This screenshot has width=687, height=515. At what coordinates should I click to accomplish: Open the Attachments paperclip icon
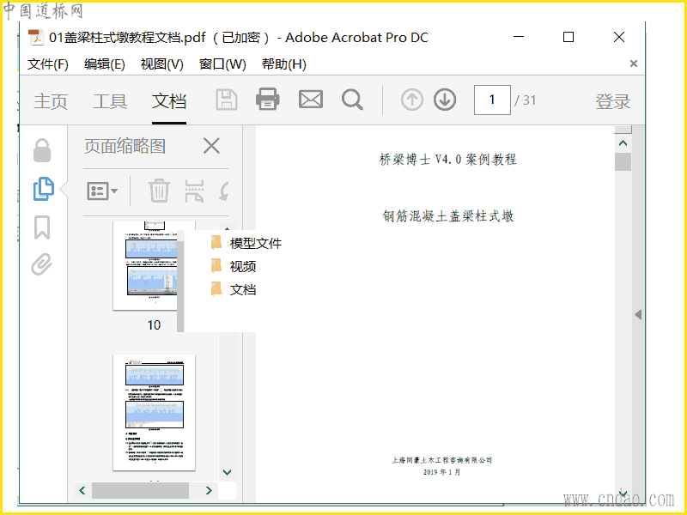click(x=42, y=264)
